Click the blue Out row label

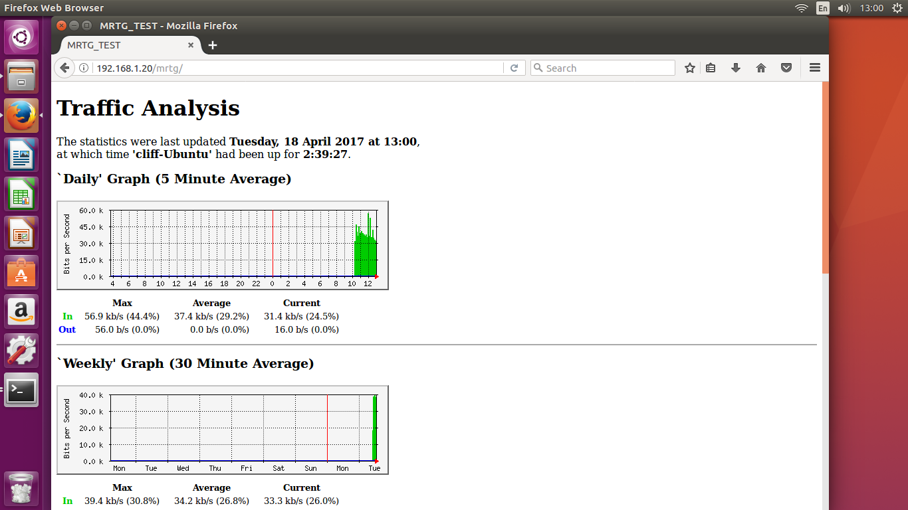tap(67, 329)
